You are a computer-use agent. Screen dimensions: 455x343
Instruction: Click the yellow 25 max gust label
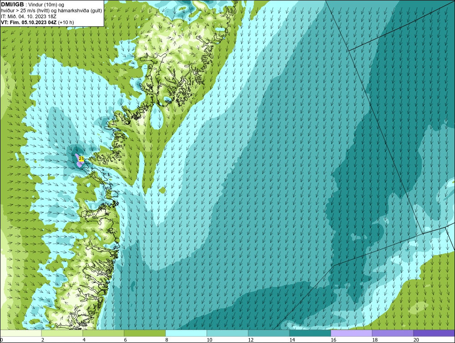tap(81, 159)
